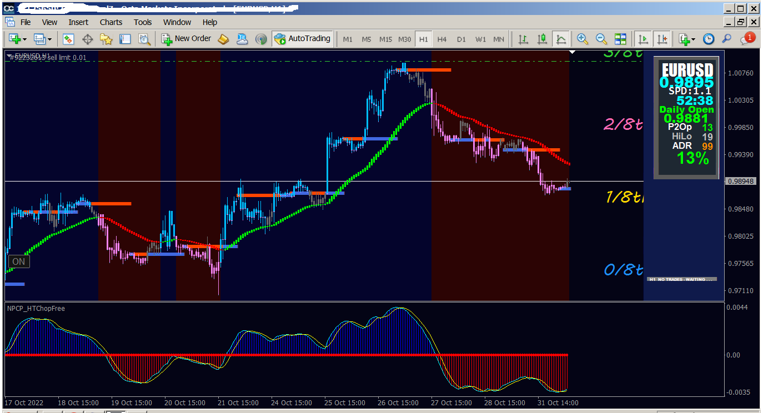Create a new chart with the toolbar icon
Viewport: 763px width, 413px height.
pos(14,39)
